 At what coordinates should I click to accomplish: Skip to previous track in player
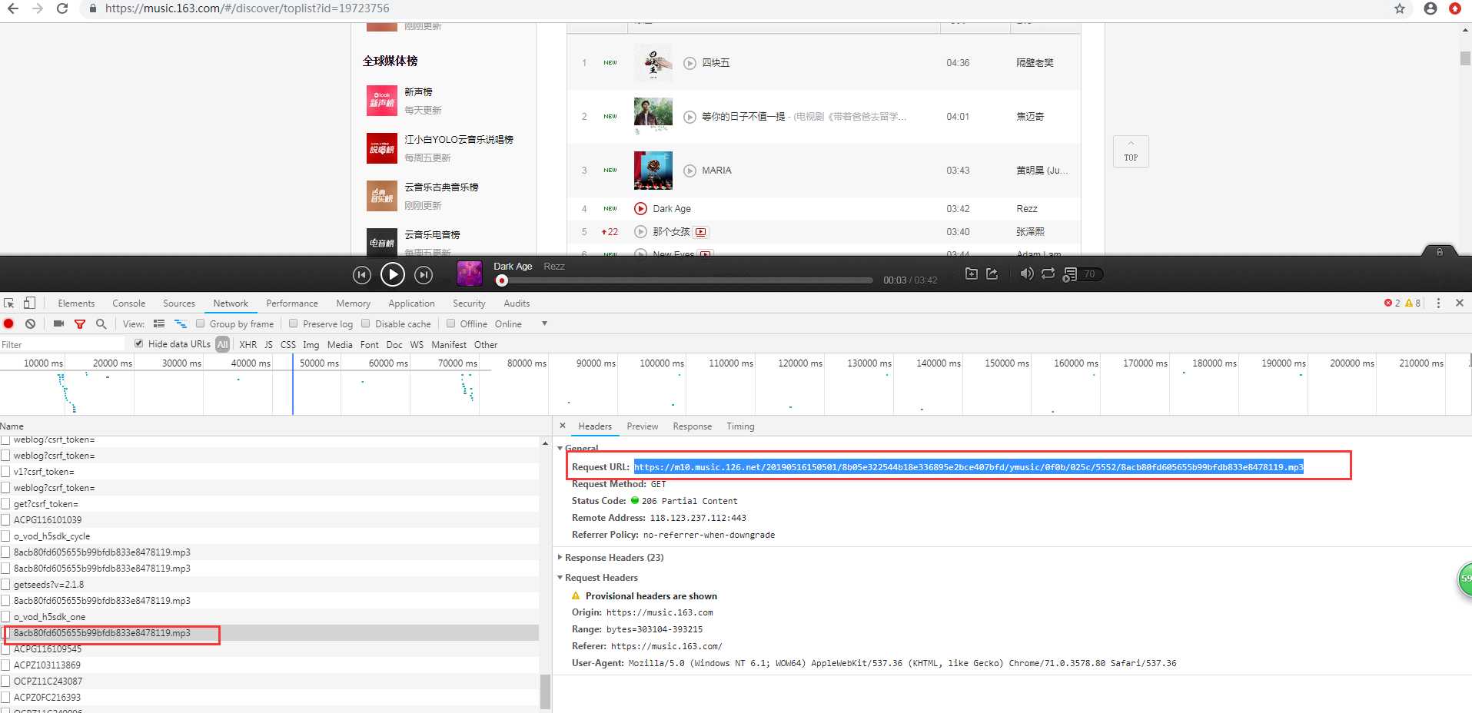pos(361,274)
